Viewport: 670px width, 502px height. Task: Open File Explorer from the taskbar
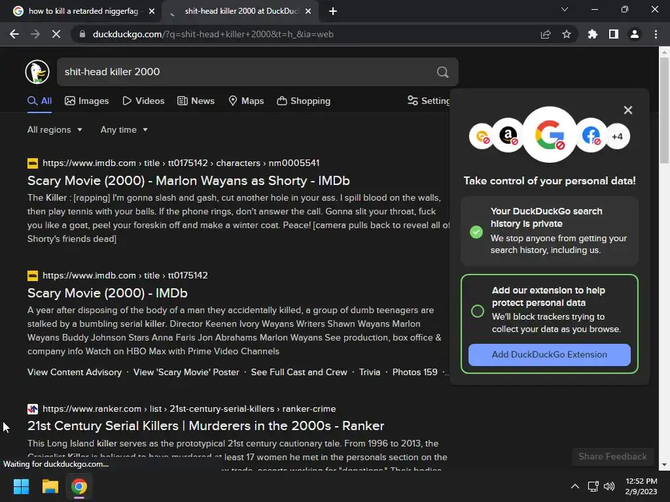pyautogui.click(x=50, y=486)
